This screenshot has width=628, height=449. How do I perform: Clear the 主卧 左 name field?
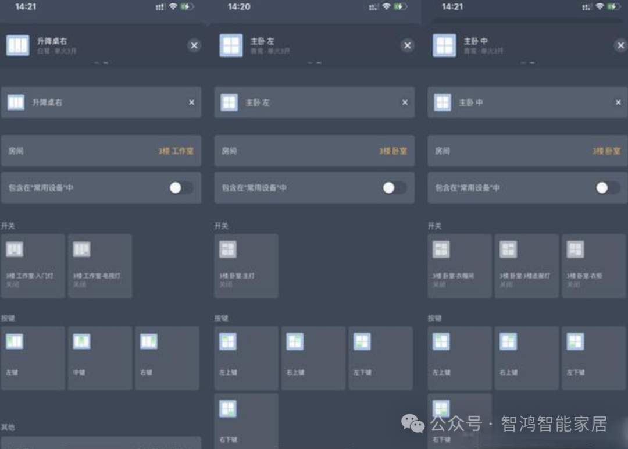click(x=405, y=102)
